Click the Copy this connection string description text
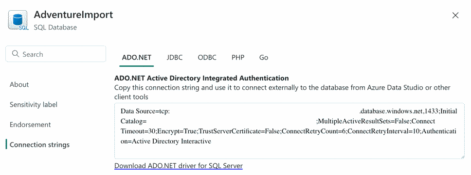 pyautogui.click(x=282, y=92)
